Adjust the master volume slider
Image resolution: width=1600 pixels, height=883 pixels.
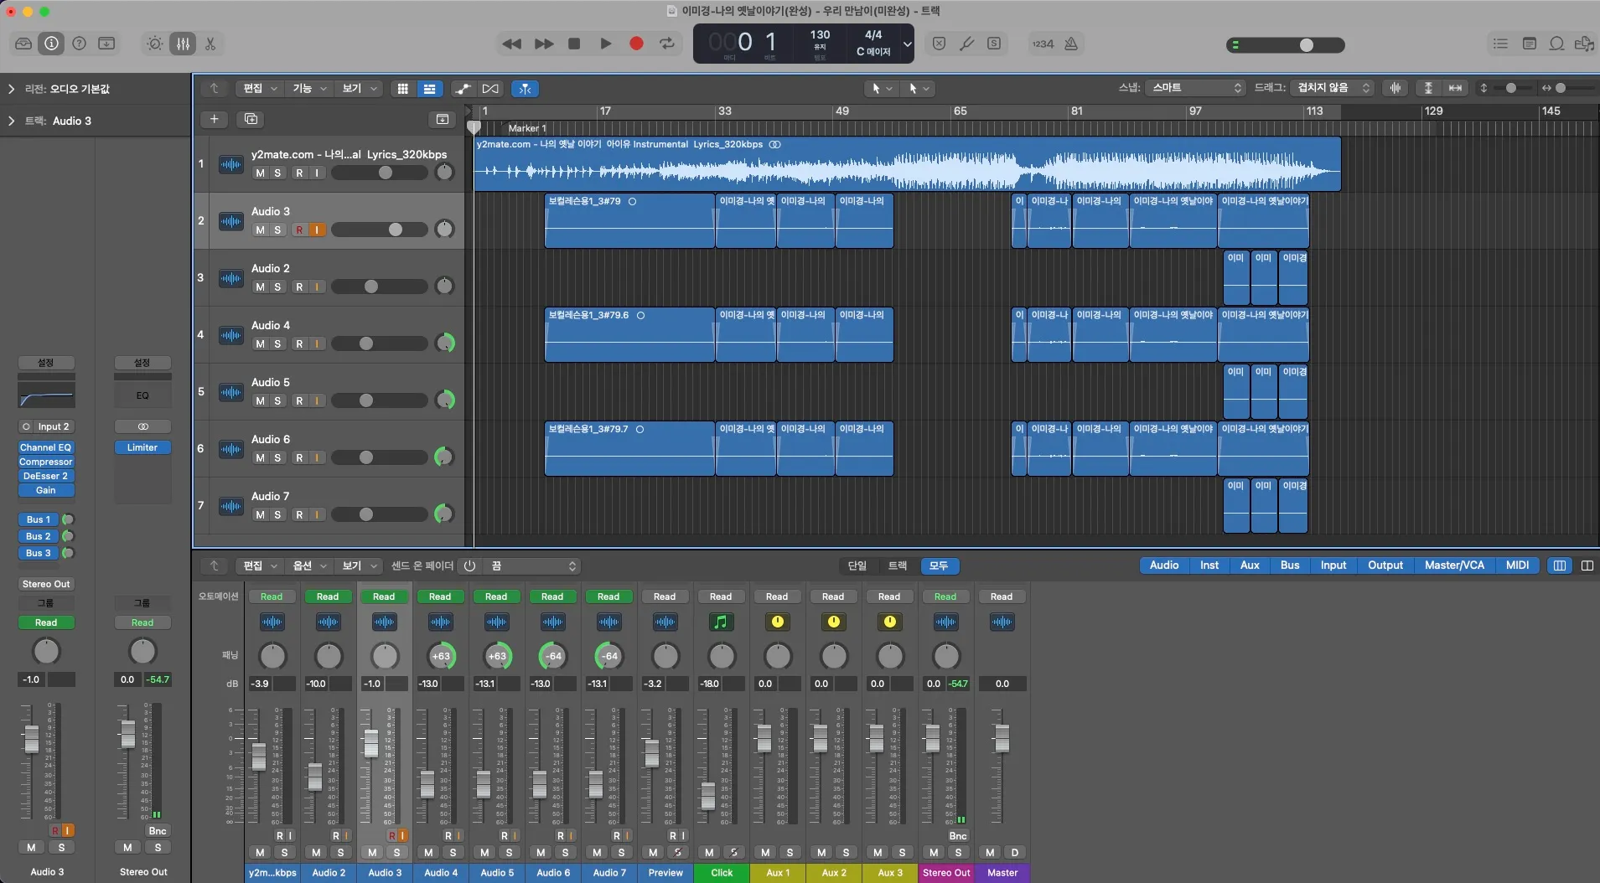coord(1285,45)
